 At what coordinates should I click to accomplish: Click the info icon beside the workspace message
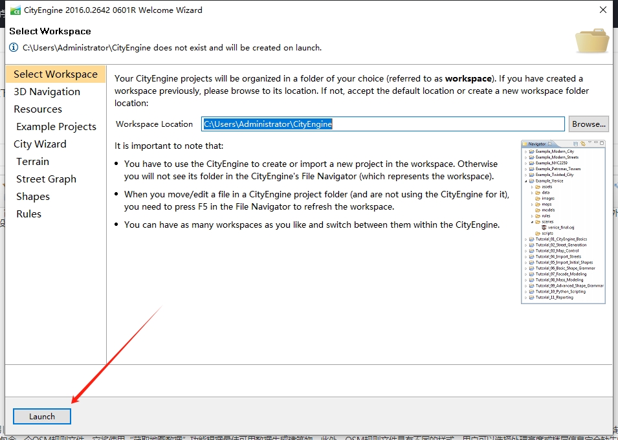(x=14, y=48)
